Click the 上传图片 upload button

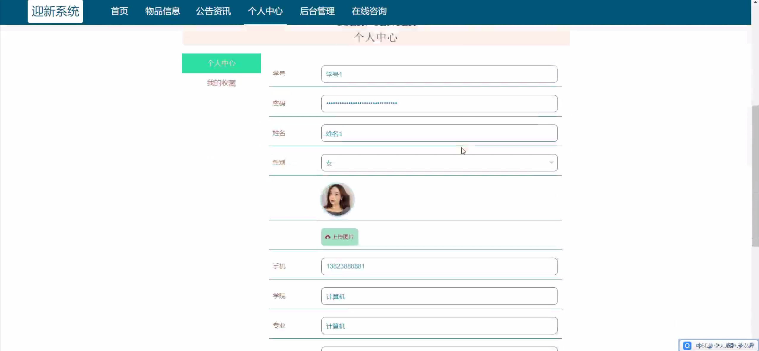click(x=339, y=237)
